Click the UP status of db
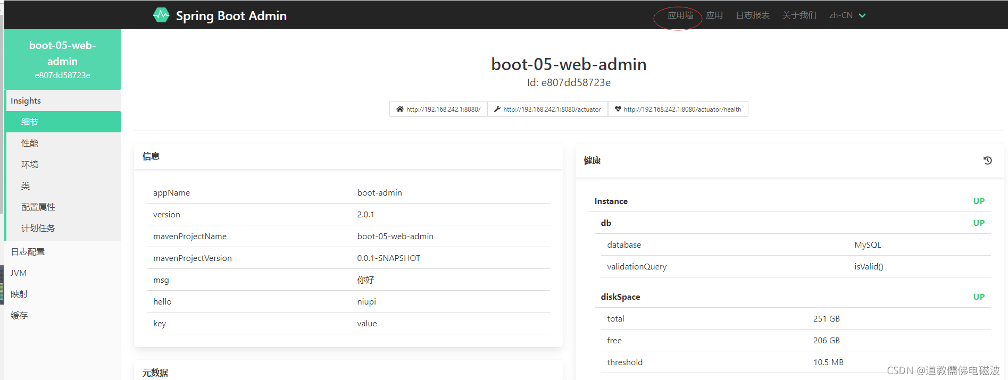Screen dimensions: 1008x380 click(979, 223)
